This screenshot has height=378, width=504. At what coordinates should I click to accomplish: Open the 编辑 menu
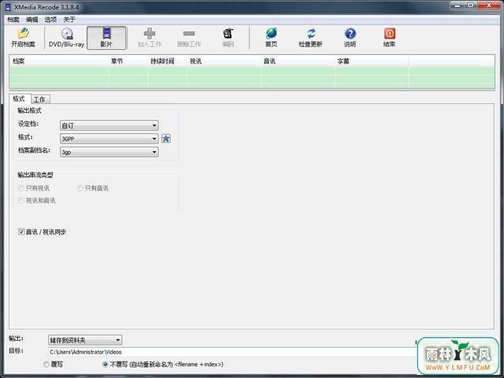tap(32, 20)
